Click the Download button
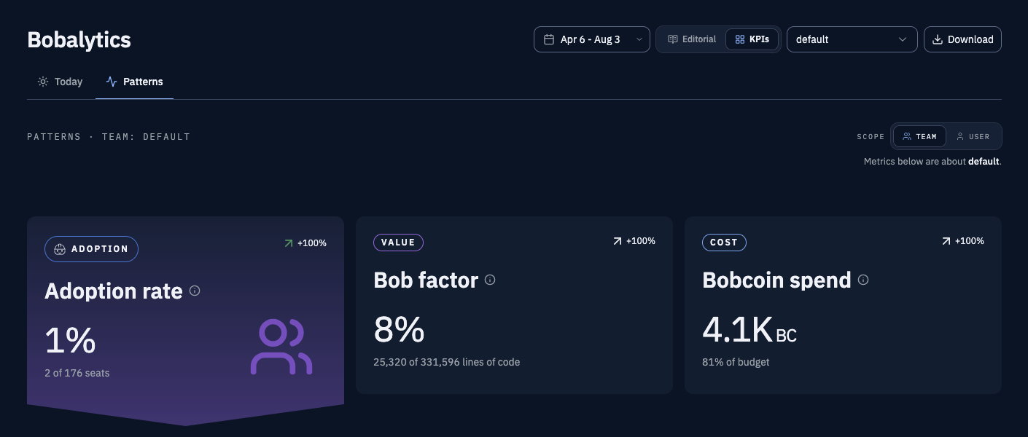This screenshot has width=1028, height=437. pyautogui.click(x=962, y=39)
